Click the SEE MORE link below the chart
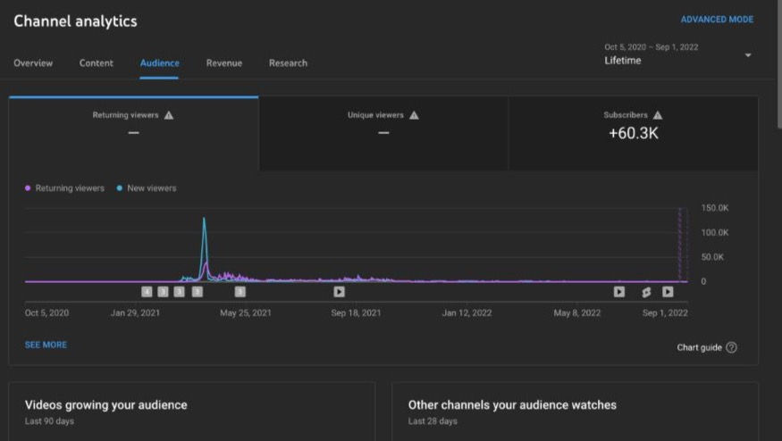Screen dimensions: 782x441 tap(46, 345)
